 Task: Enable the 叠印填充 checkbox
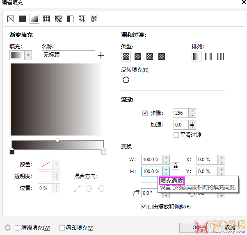pos(62,228)
